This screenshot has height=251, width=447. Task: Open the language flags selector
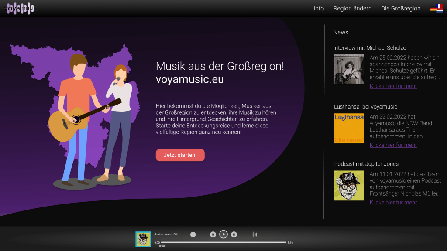point(437,8)
